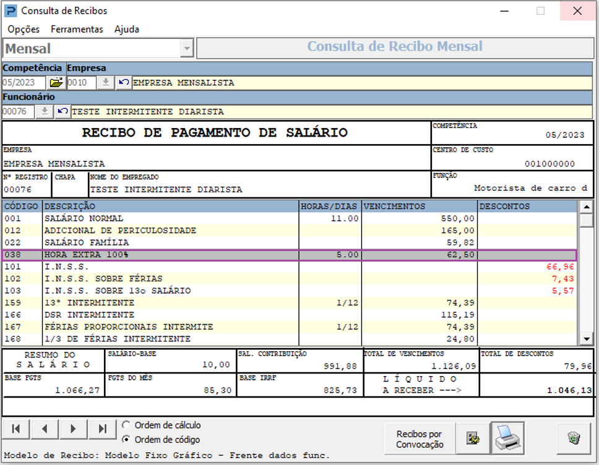Click the vertical scrollbar thumb of the receipt table
This screenshot has width=599, height=465.
[586, 220]
